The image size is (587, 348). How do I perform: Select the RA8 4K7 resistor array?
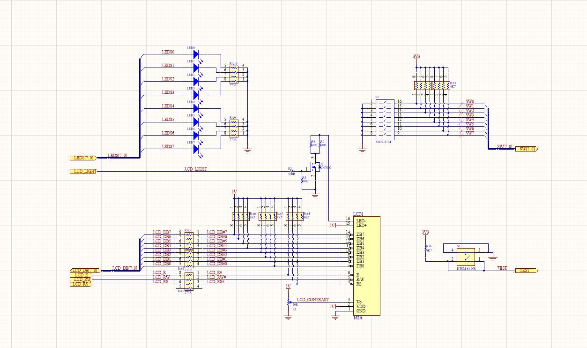(431, 85)
